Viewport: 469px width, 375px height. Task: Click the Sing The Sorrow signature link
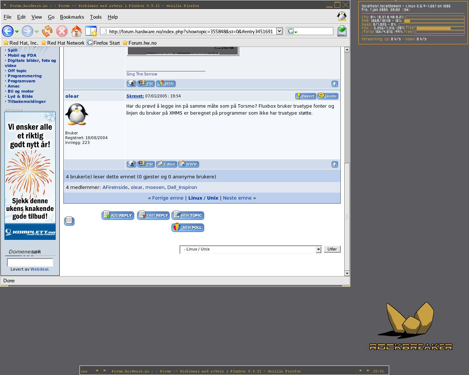click(x=142, y=74)
